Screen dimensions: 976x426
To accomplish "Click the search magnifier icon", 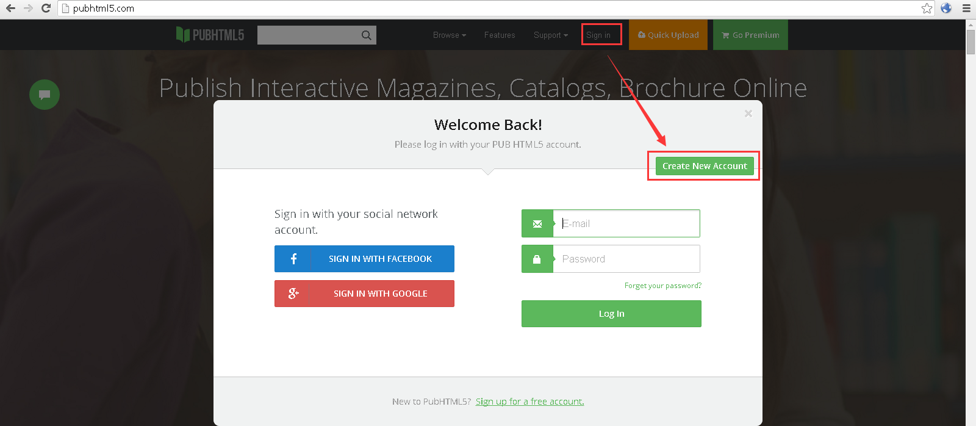I will click(366, 35).
